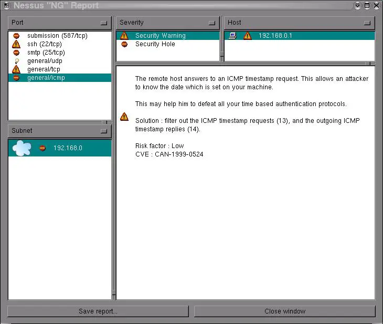
Task: Click the warning triangle icon beside ssh (22/tcp)
Action: click(16, 44)
